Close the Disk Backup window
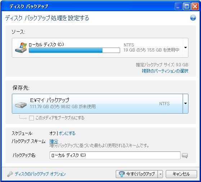The image size is (201, 182). (x=195, y=6)
